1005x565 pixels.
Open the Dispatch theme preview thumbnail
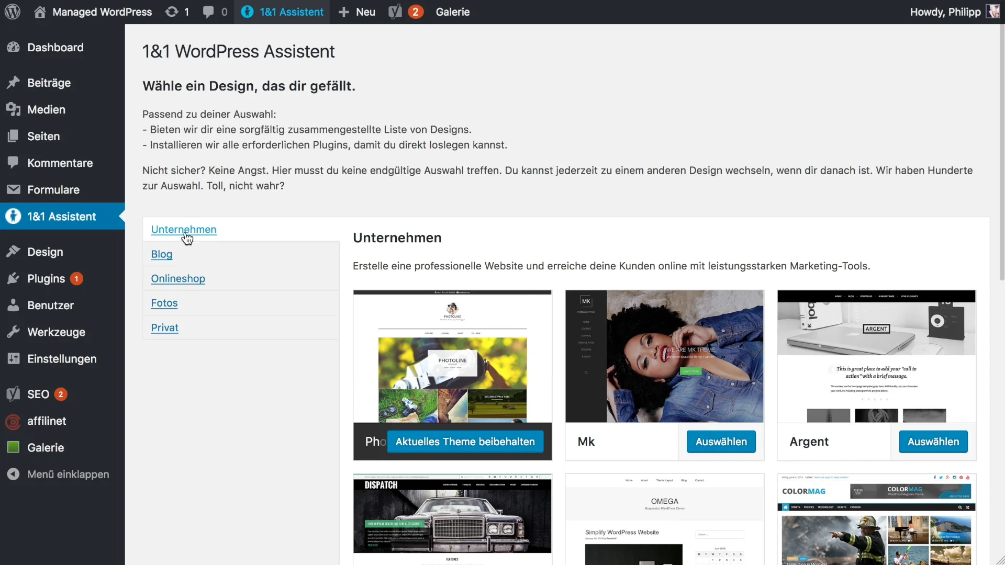point(452,519)
